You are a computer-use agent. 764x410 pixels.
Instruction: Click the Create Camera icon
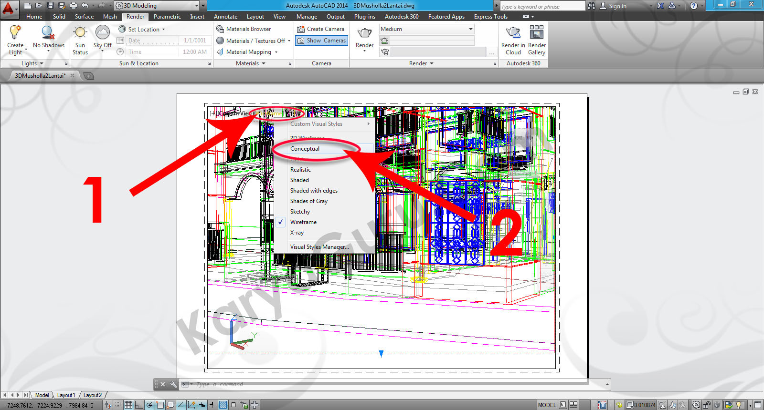(x=301, y=29)
